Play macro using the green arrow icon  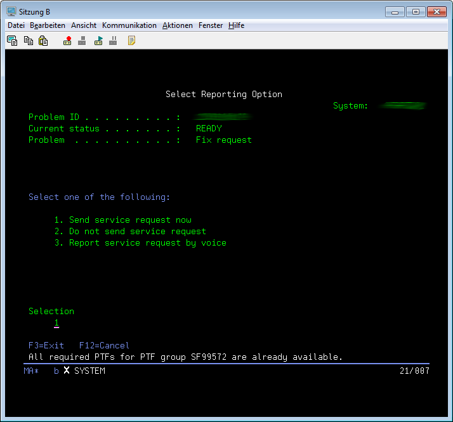98,41
